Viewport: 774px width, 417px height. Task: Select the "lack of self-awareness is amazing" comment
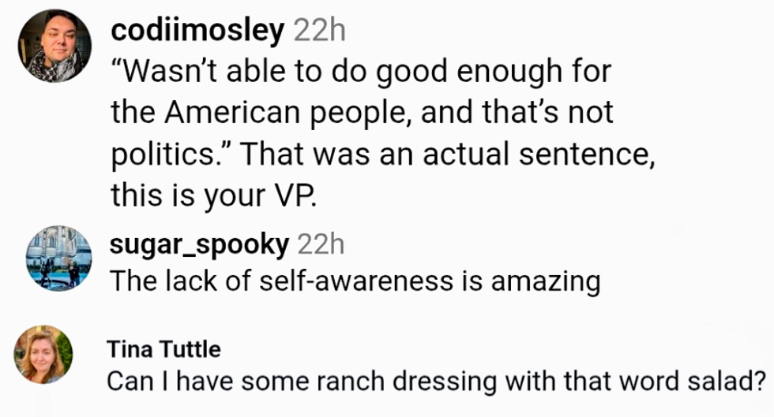coord(355,281)
